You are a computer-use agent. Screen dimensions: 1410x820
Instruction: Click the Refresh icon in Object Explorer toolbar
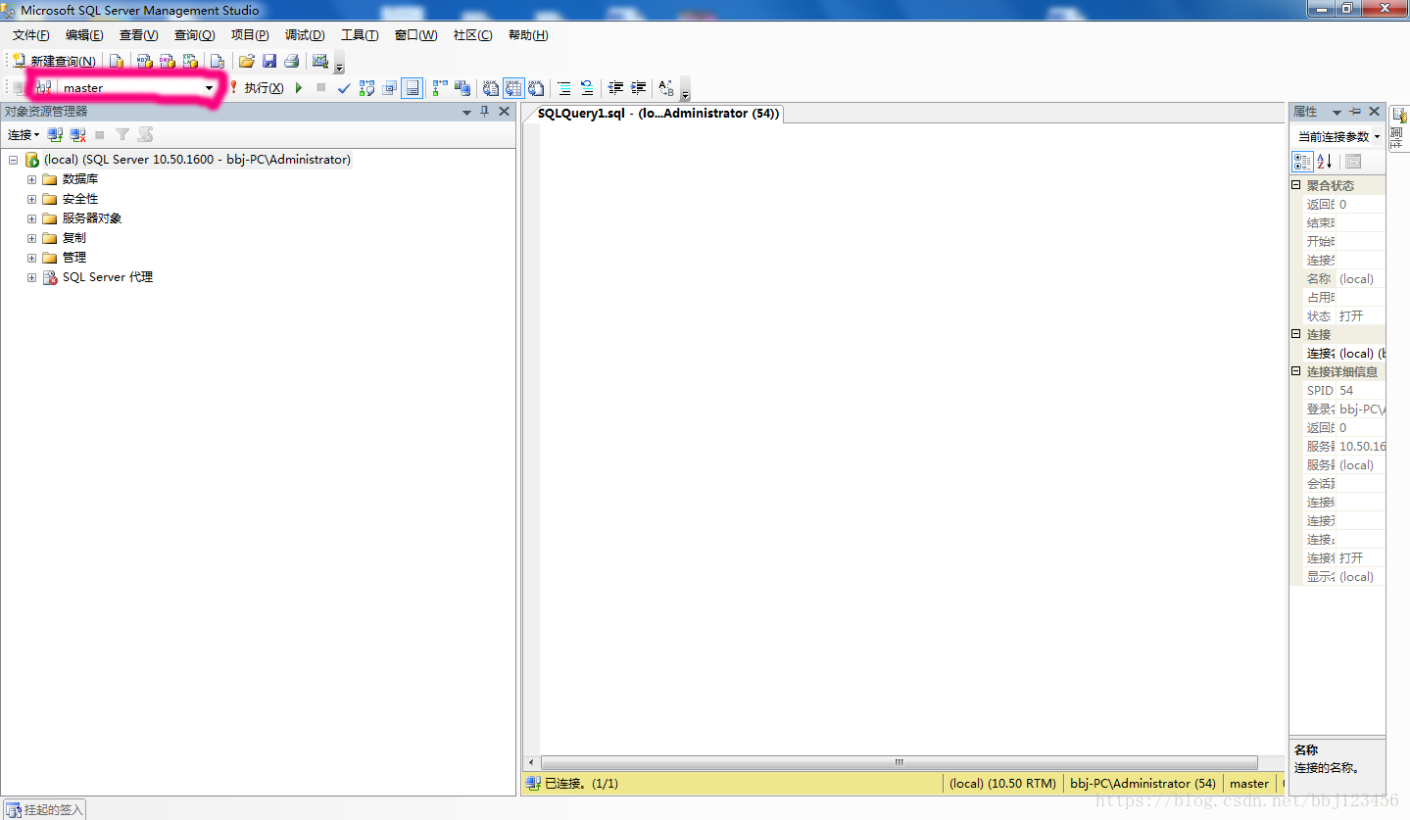(145, 134)
